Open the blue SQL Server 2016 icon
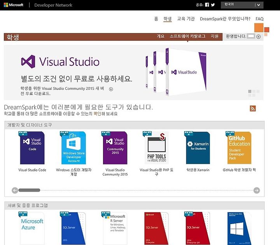Viewport: 280px width, 245px height. [x=73, y=228]
